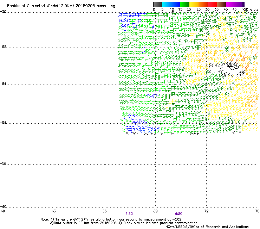Click the '>50 knots' legend label

[250, 10]
